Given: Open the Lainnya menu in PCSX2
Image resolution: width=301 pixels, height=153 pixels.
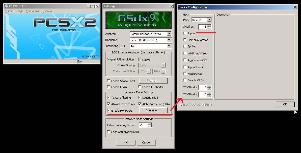Looking at the screenshot, I should (x=47, y=11).
